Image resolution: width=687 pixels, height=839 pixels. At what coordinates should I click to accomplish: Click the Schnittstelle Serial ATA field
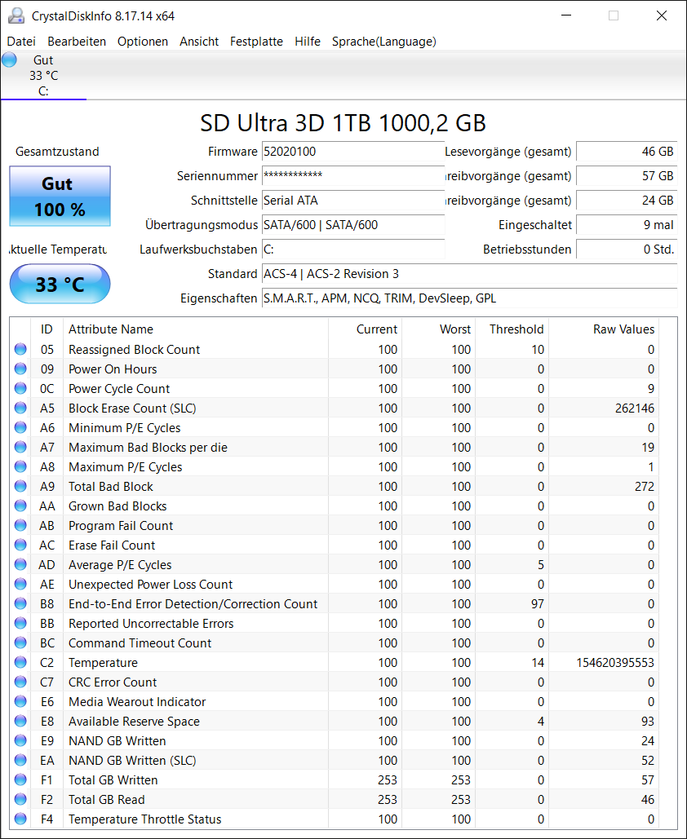(352, 201)
